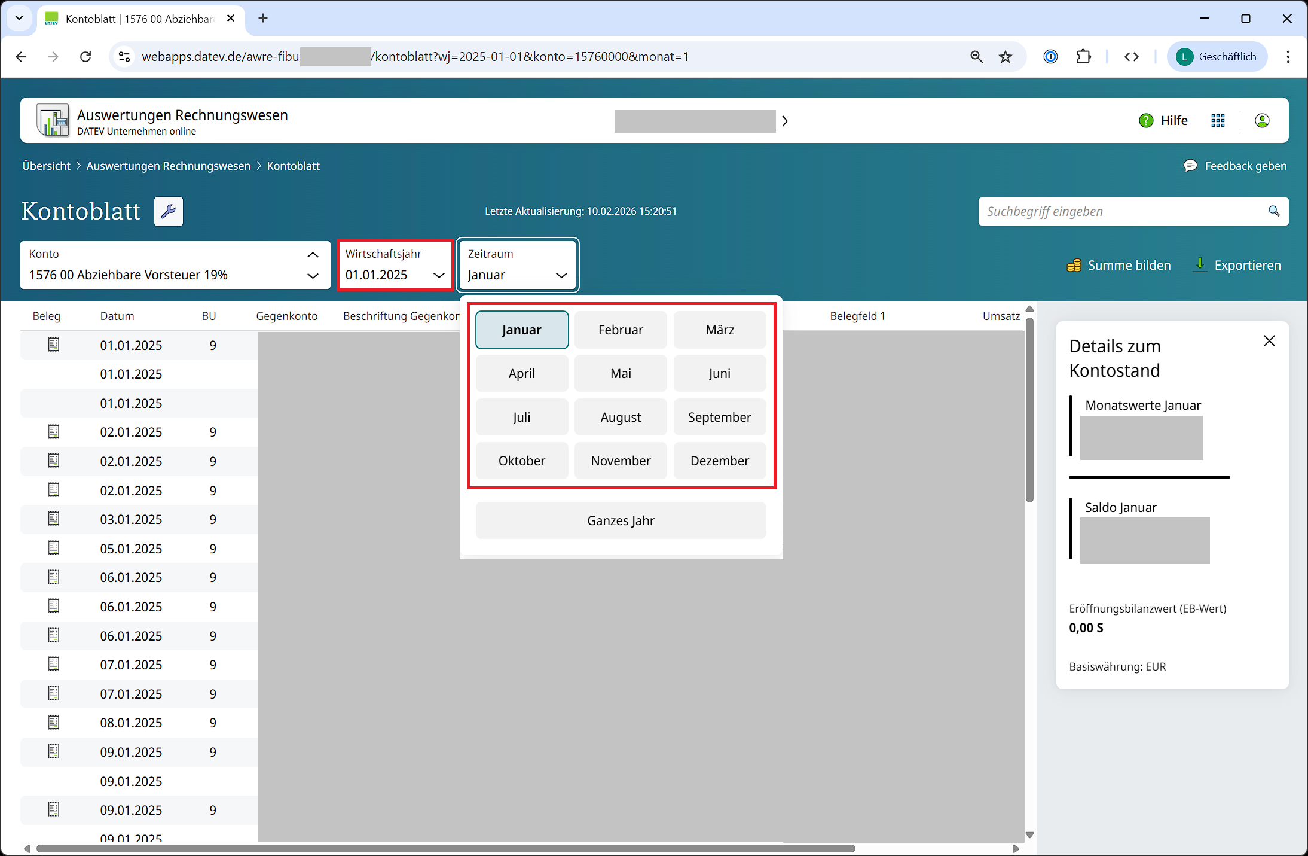Reload the page
Image resolution: width=1308 pixels, height=856 pixels.
[x=85, y=57]
